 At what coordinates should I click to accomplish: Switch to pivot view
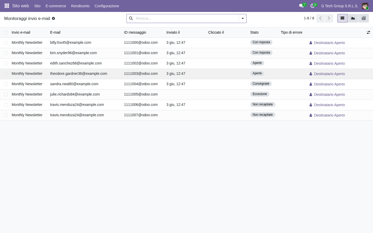tap(364, 18)
